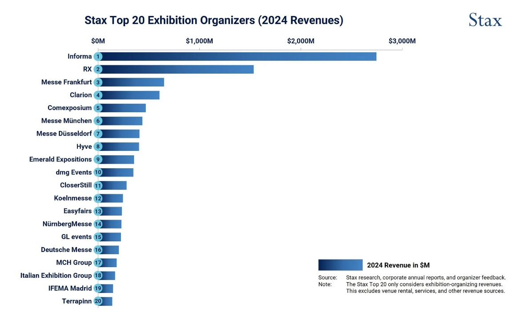Select the $3,000M axis label

[x=402, y=41]
